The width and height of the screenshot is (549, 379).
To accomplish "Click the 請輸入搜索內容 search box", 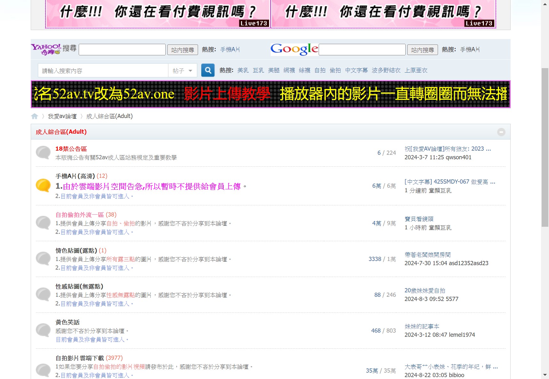I will pos(103,71).
